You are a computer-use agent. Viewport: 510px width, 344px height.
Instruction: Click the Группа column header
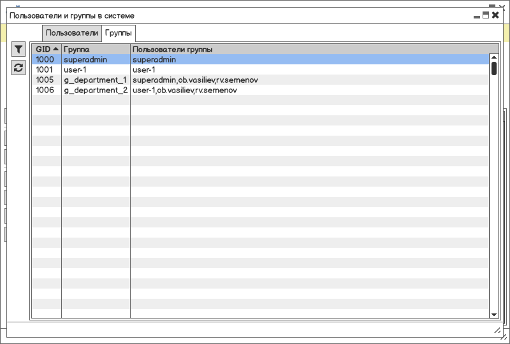tap(96, 50)
